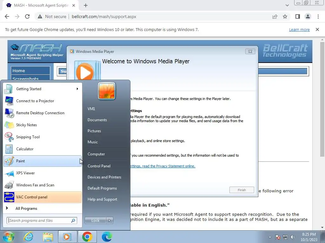
Task: Select Windows Media Player taskbar button
Action: pyautogui.click(x=67, y=237)
